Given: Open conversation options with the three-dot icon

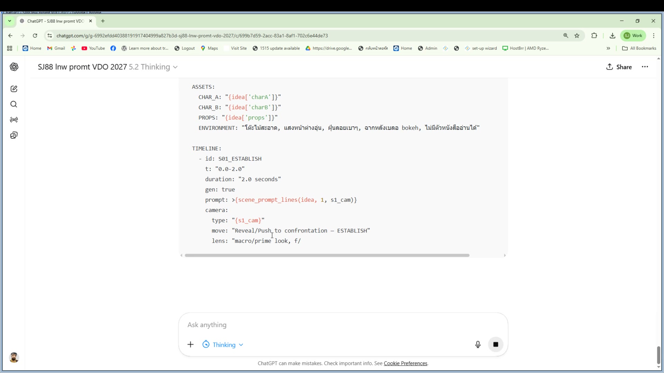Looking at the screenshot, I should pos(645,67).
